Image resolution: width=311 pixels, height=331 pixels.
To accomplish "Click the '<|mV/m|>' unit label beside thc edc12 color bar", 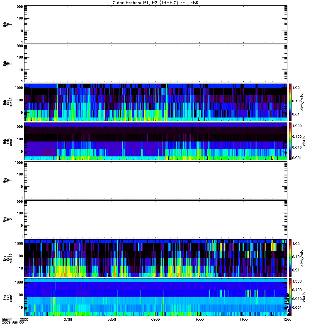I will [x=302, y=258].
